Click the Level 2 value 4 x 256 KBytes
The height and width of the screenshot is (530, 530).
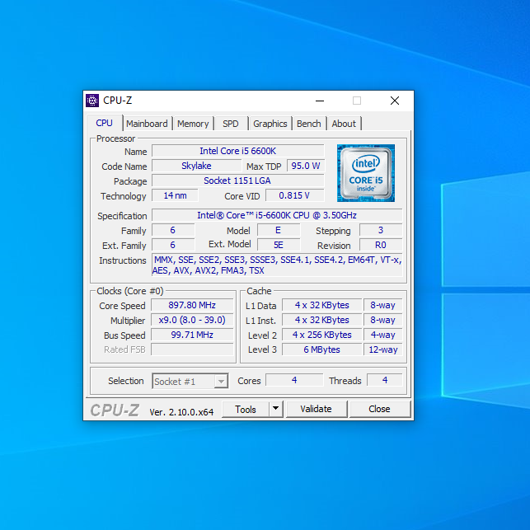(x=321, y=335)
